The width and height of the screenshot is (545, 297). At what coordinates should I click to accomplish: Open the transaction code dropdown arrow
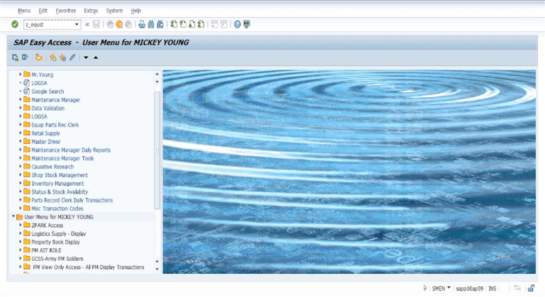click(77, 25)
